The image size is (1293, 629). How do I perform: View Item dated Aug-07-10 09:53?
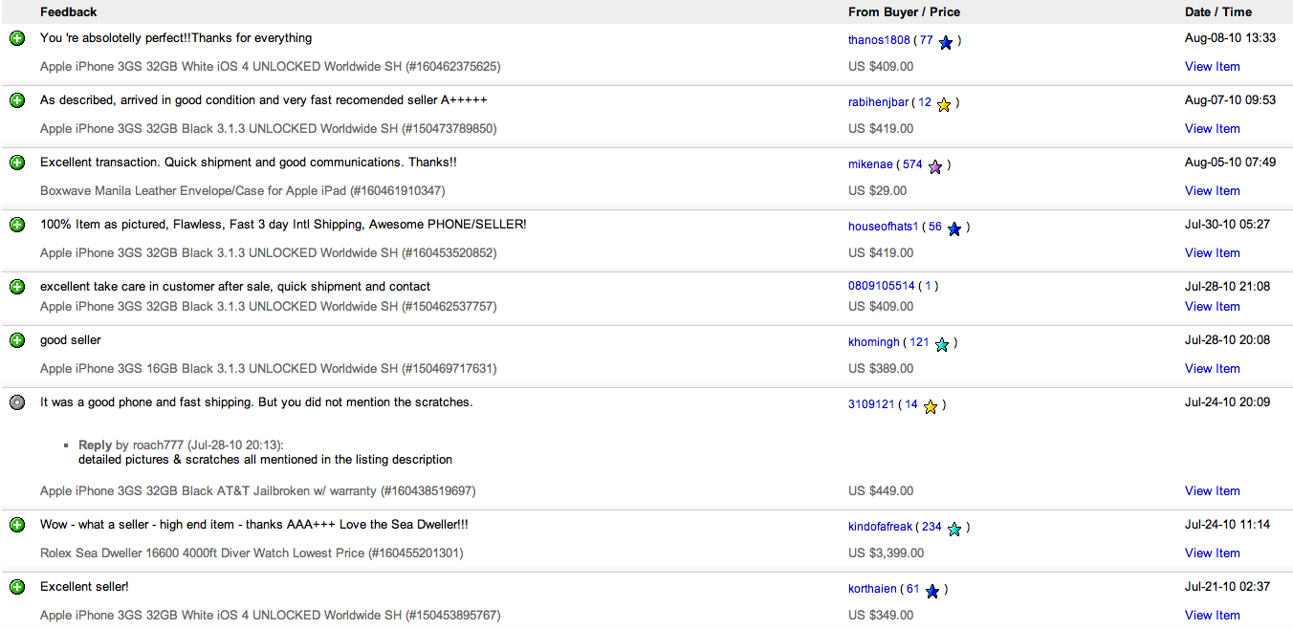click(x=1212, y=129)
